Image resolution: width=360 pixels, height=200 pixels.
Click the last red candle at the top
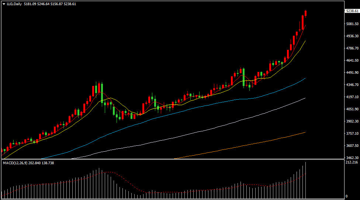(305, 14)
